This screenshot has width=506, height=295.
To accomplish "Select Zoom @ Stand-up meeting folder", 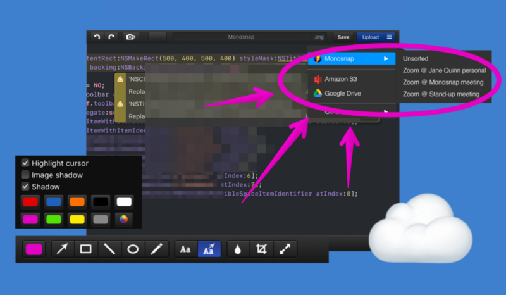I will tap(441, 94).
